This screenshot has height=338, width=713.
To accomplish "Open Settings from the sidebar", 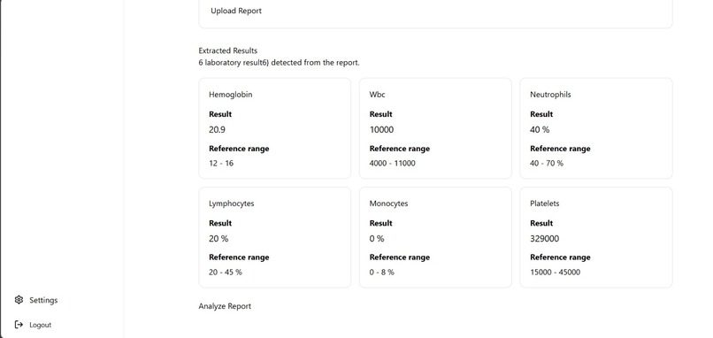I will pyautogui.click(x=36, y=300).
